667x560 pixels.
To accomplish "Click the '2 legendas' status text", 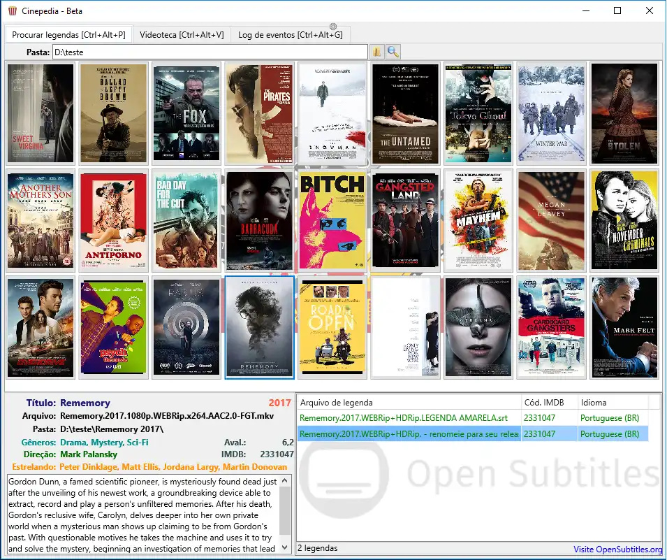I will (x=318, y=548).
